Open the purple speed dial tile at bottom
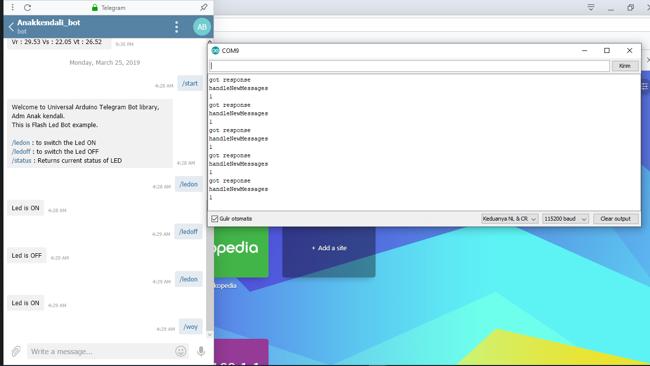 (x=241, y=352)
